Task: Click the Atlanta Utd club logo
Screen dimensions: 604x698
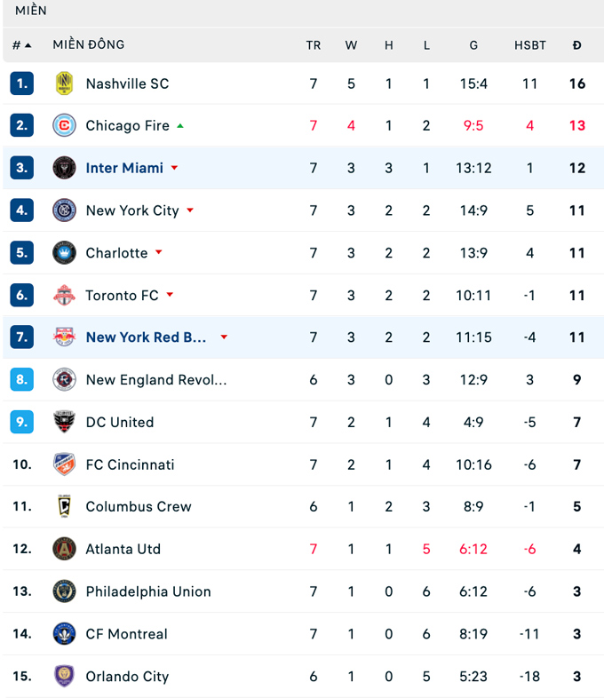Action: (x=64, y=549)
